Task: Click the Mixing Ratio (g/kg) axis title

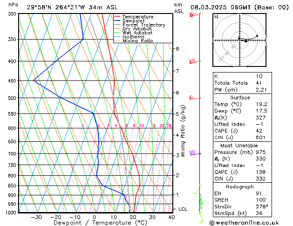Action: pyautogui.click(x=183, y=131)
